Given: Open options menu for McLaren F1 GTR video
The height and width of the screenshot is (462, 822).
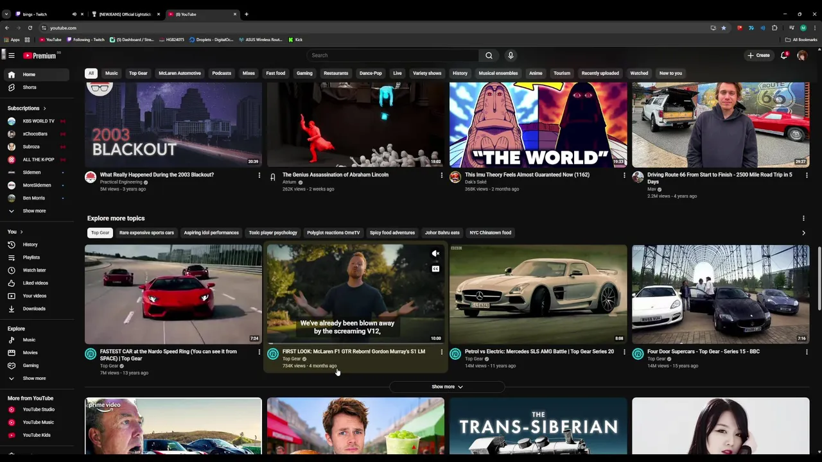Looking at the screenshot, I should (442, 352).
